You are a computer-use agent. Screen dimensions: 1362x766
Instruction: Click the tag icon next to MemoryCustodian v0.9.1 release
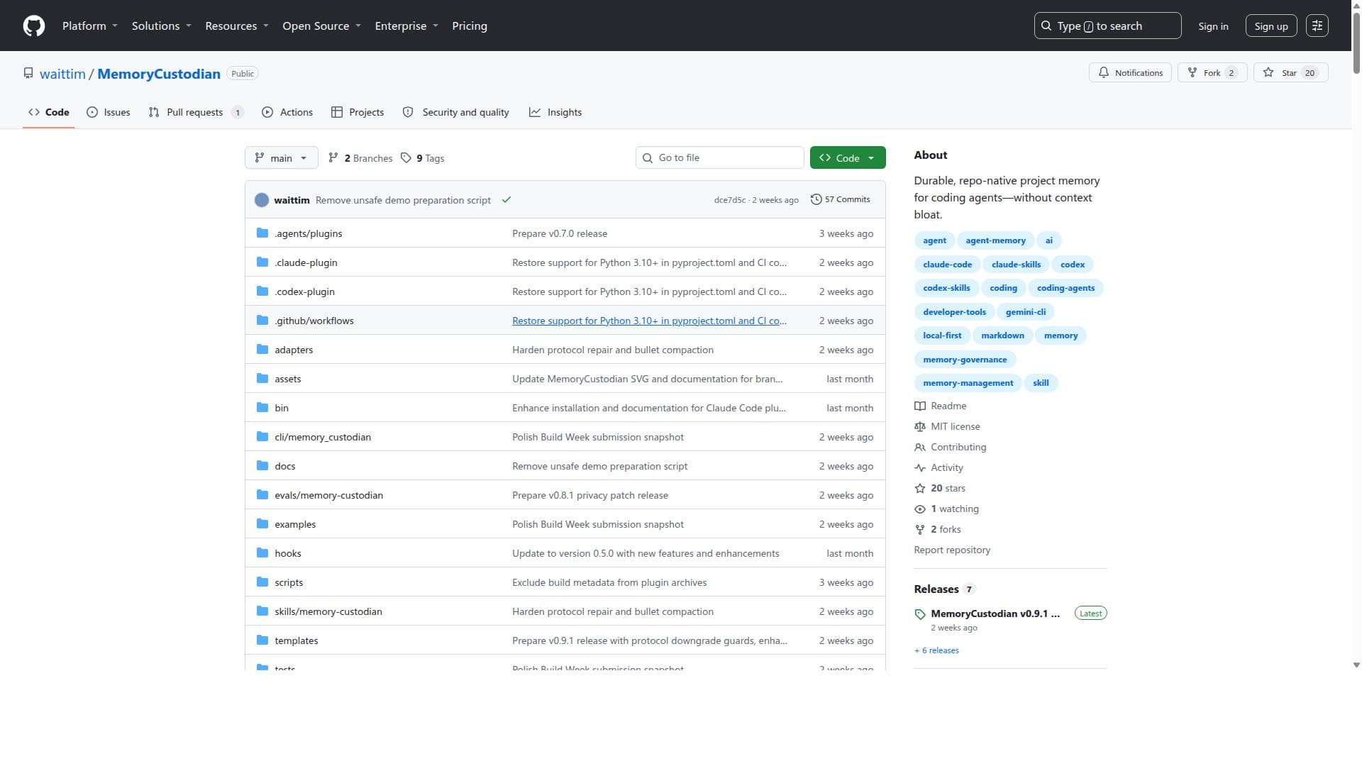(920, 614)
